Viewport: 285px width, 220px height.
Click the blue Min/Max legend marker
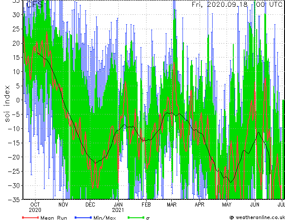click(82, 218)
